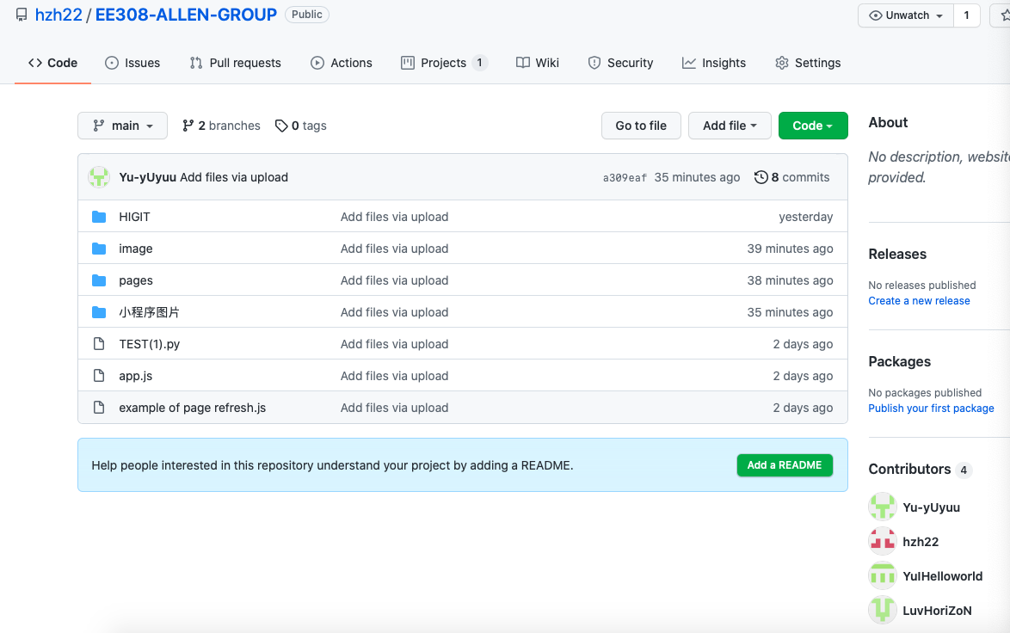Image resolution: width=1010 pixels, height=633 pixels.
Task: Open the 小程序图片 folder name
Action: pos(150,312)
